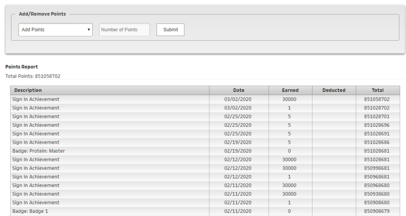Screen dimensions: 406x216
Task: Click the date in row totaling 851028701
Action: (x=238, y=117)
